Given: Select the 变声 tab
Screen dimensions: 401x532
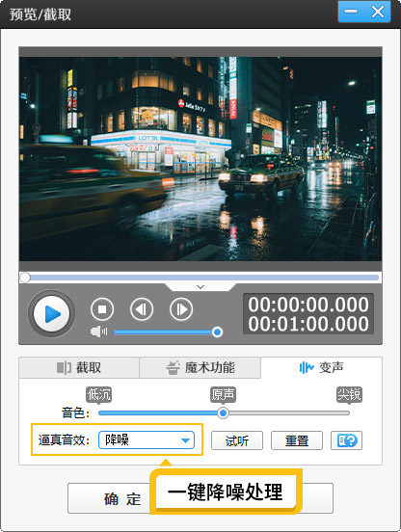Looking at the screenshot, I should pos(321,367).
